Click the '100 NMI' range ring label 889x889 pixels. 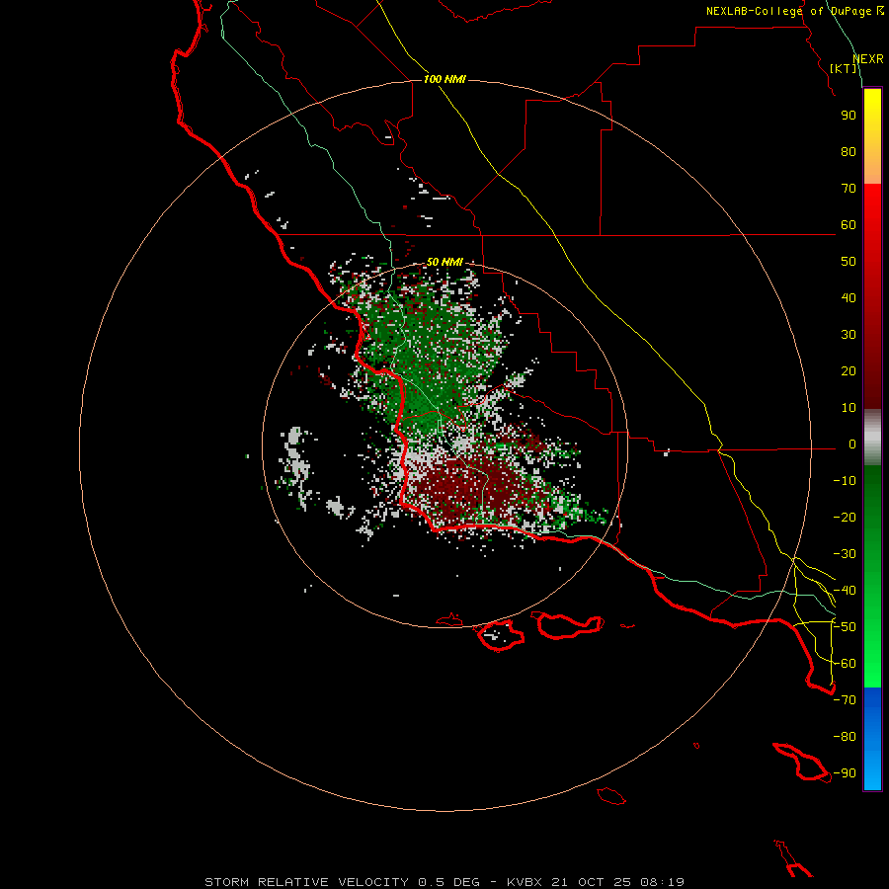444,79
